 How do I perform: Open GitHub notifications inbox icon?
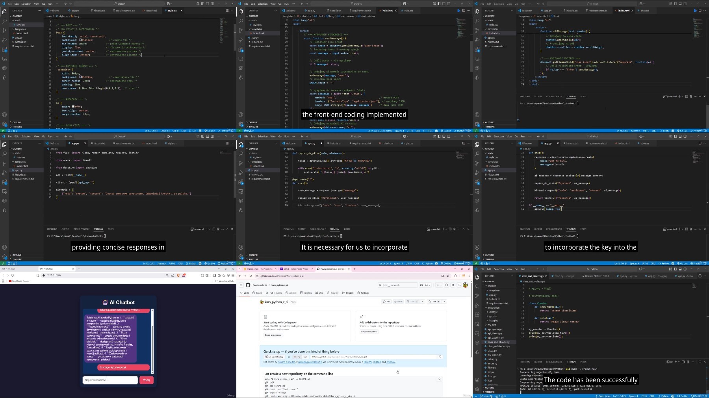point(459,285)
